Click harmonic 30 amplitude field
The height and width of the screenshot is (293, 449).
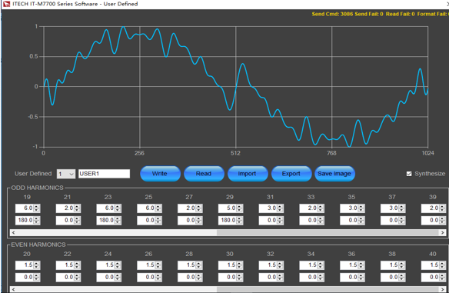click(228, 265)
